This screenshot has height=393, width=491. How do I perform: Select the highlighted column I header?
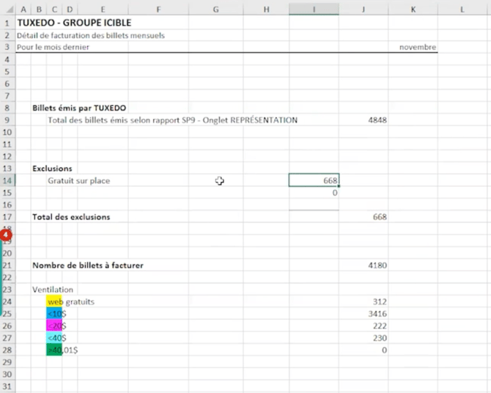314,10
